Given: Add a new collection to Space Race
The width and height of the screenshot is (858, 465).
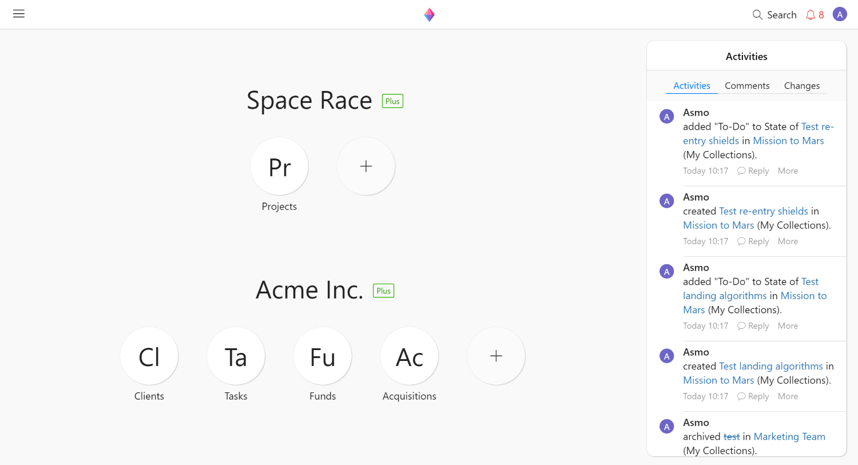Looking at the screenshot, I should [366, 166].
